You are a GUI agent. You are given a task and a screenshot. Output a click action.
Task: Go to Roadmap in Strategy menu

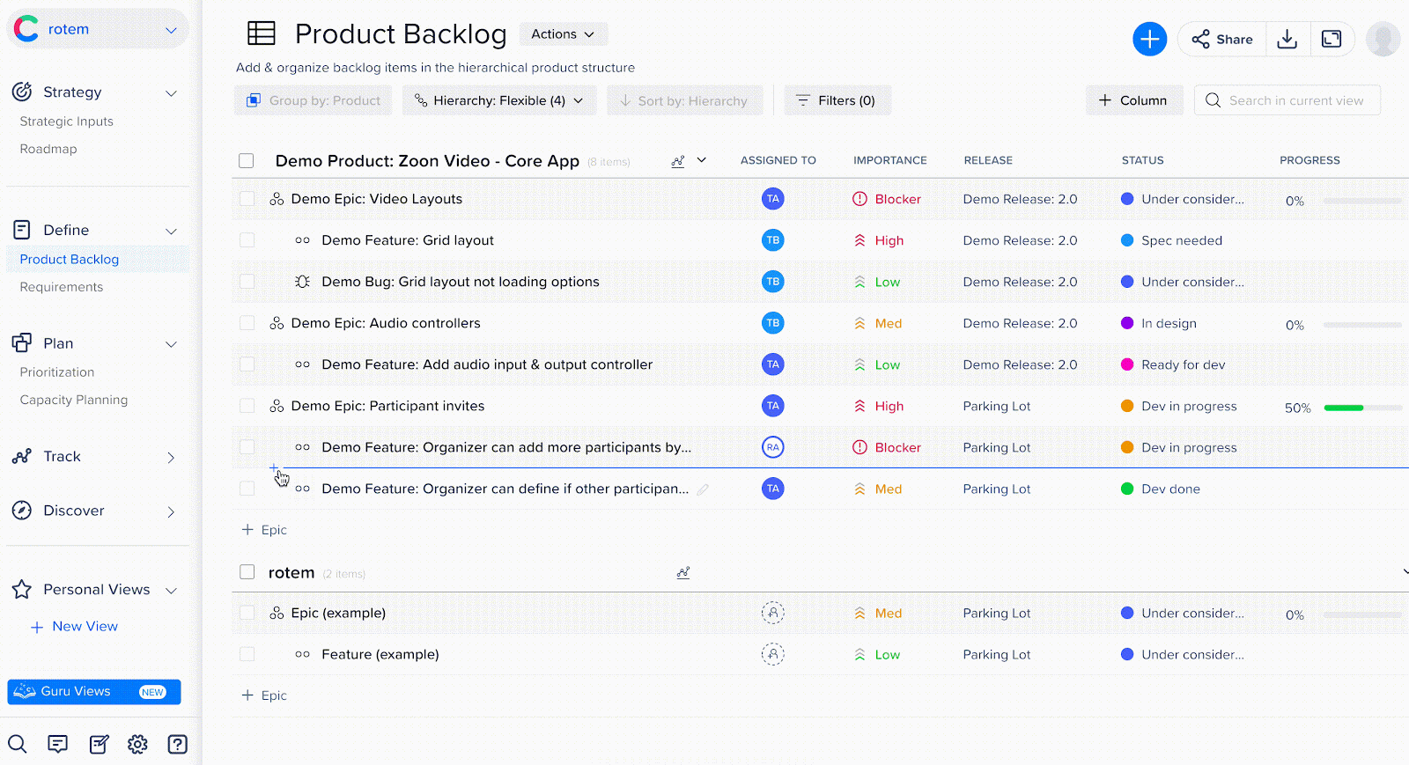48,149
